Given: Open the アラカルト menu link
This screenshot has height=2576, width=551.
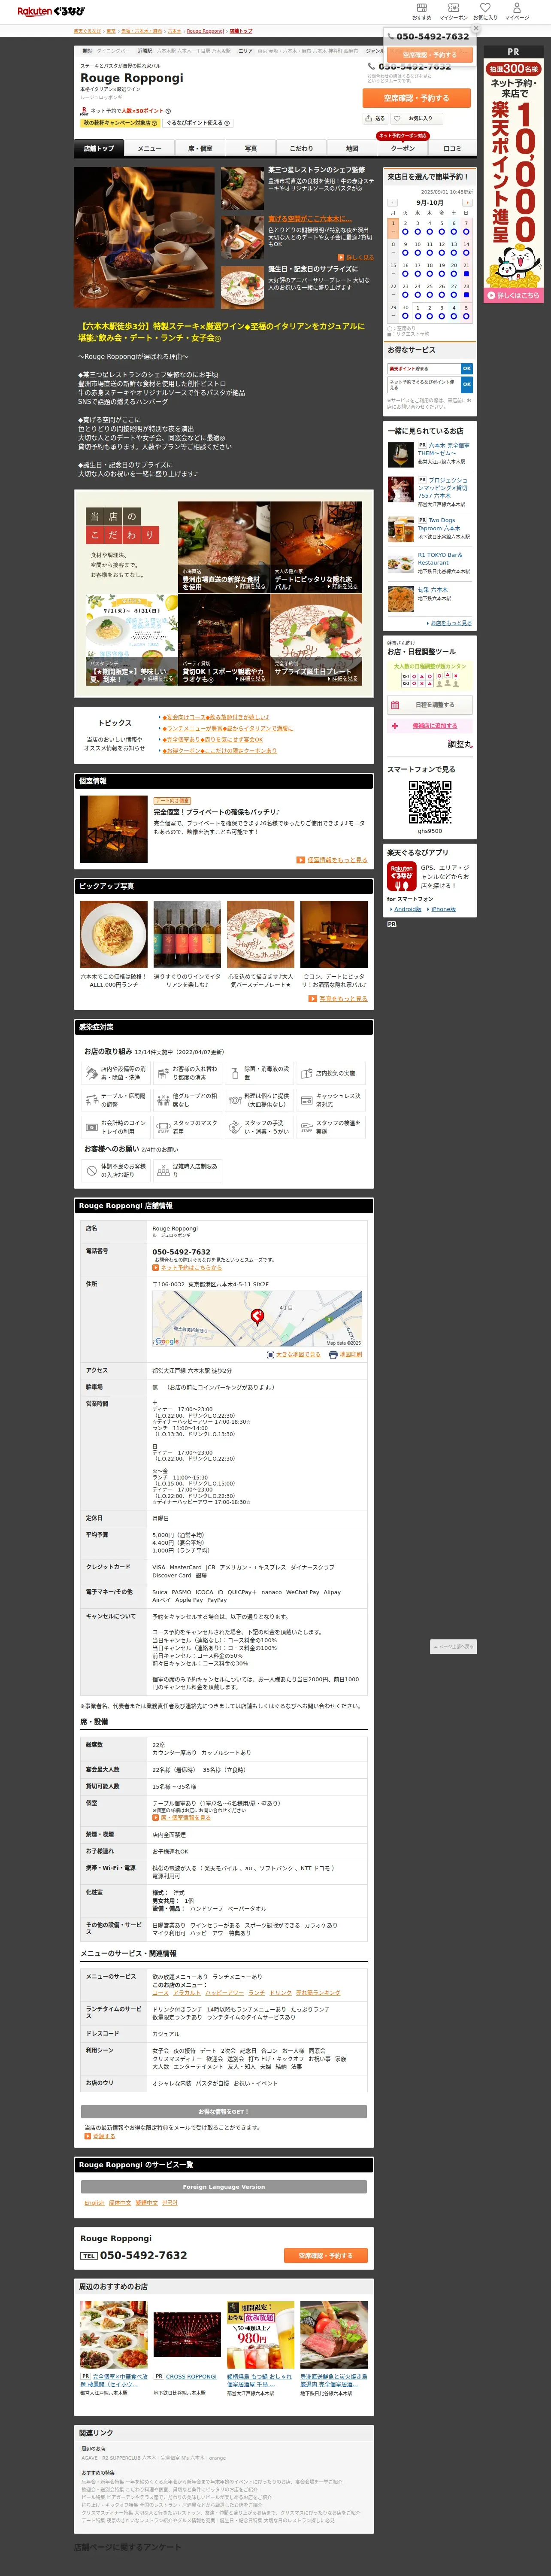Looking at the screenshot, I should [x=187, y=1992].
